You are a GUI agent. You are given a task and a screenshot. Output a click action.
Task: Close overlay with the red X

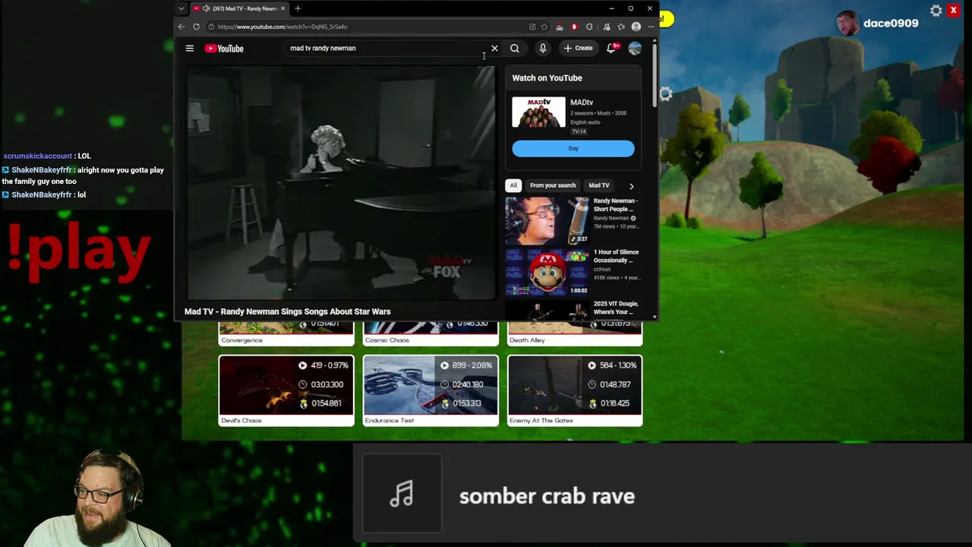pos(953,10)
